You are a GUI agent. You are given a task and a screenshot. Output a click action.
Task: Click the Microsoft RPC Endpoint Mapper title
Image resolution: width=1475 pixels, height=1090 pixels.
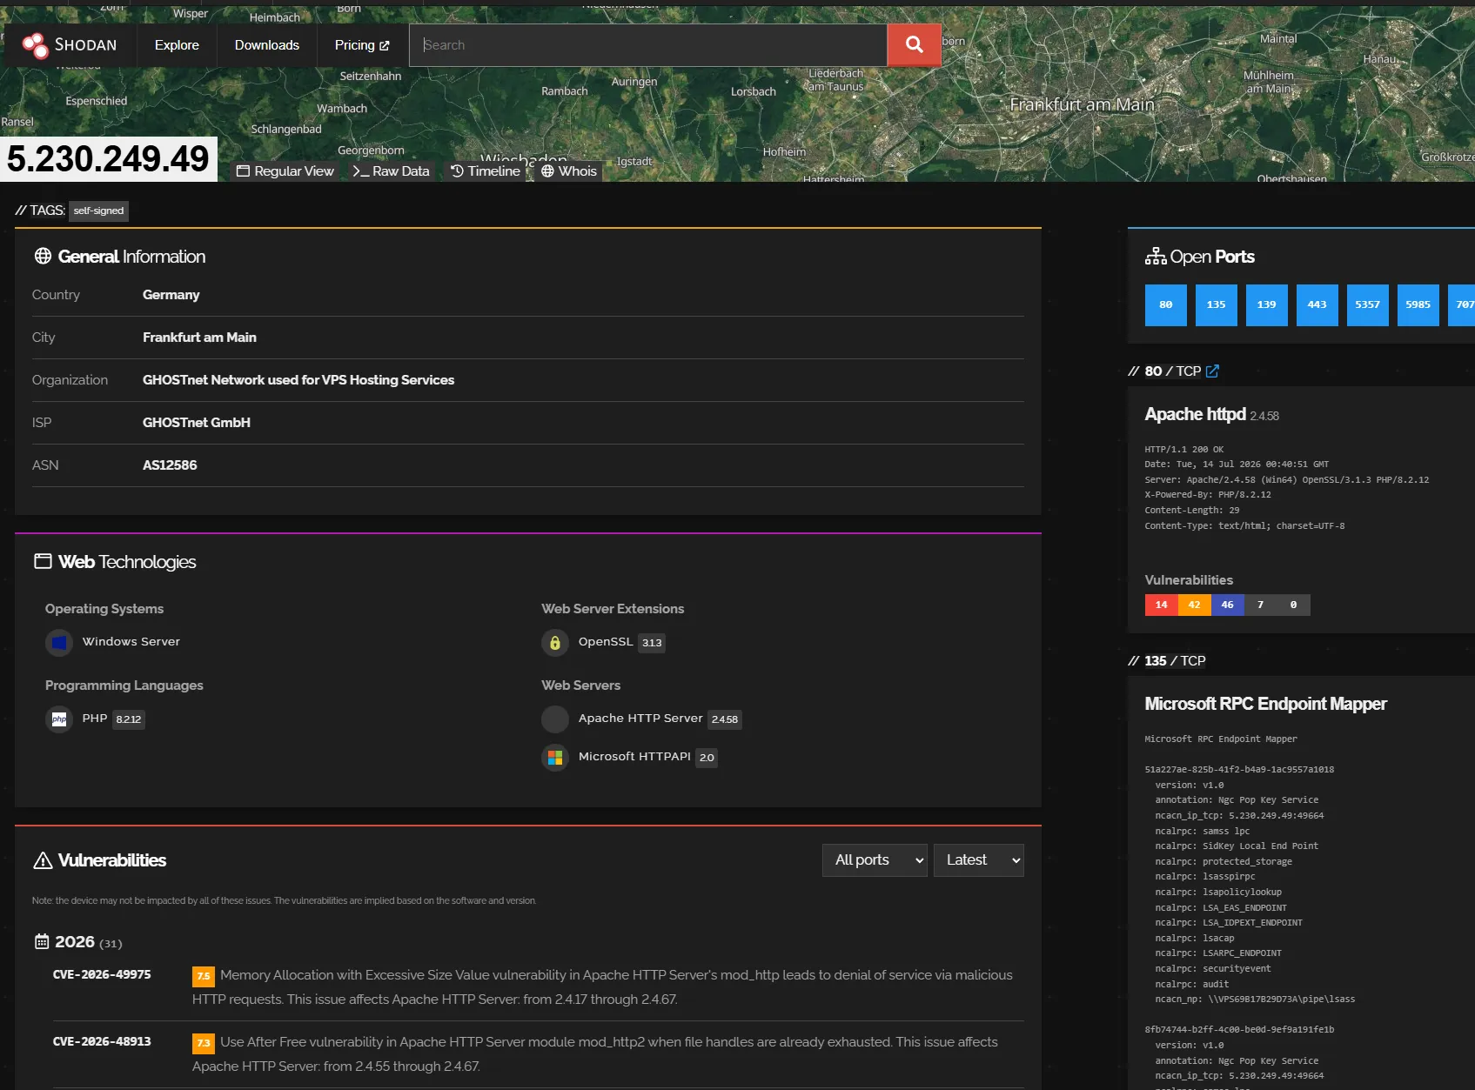coord(1266,704)
